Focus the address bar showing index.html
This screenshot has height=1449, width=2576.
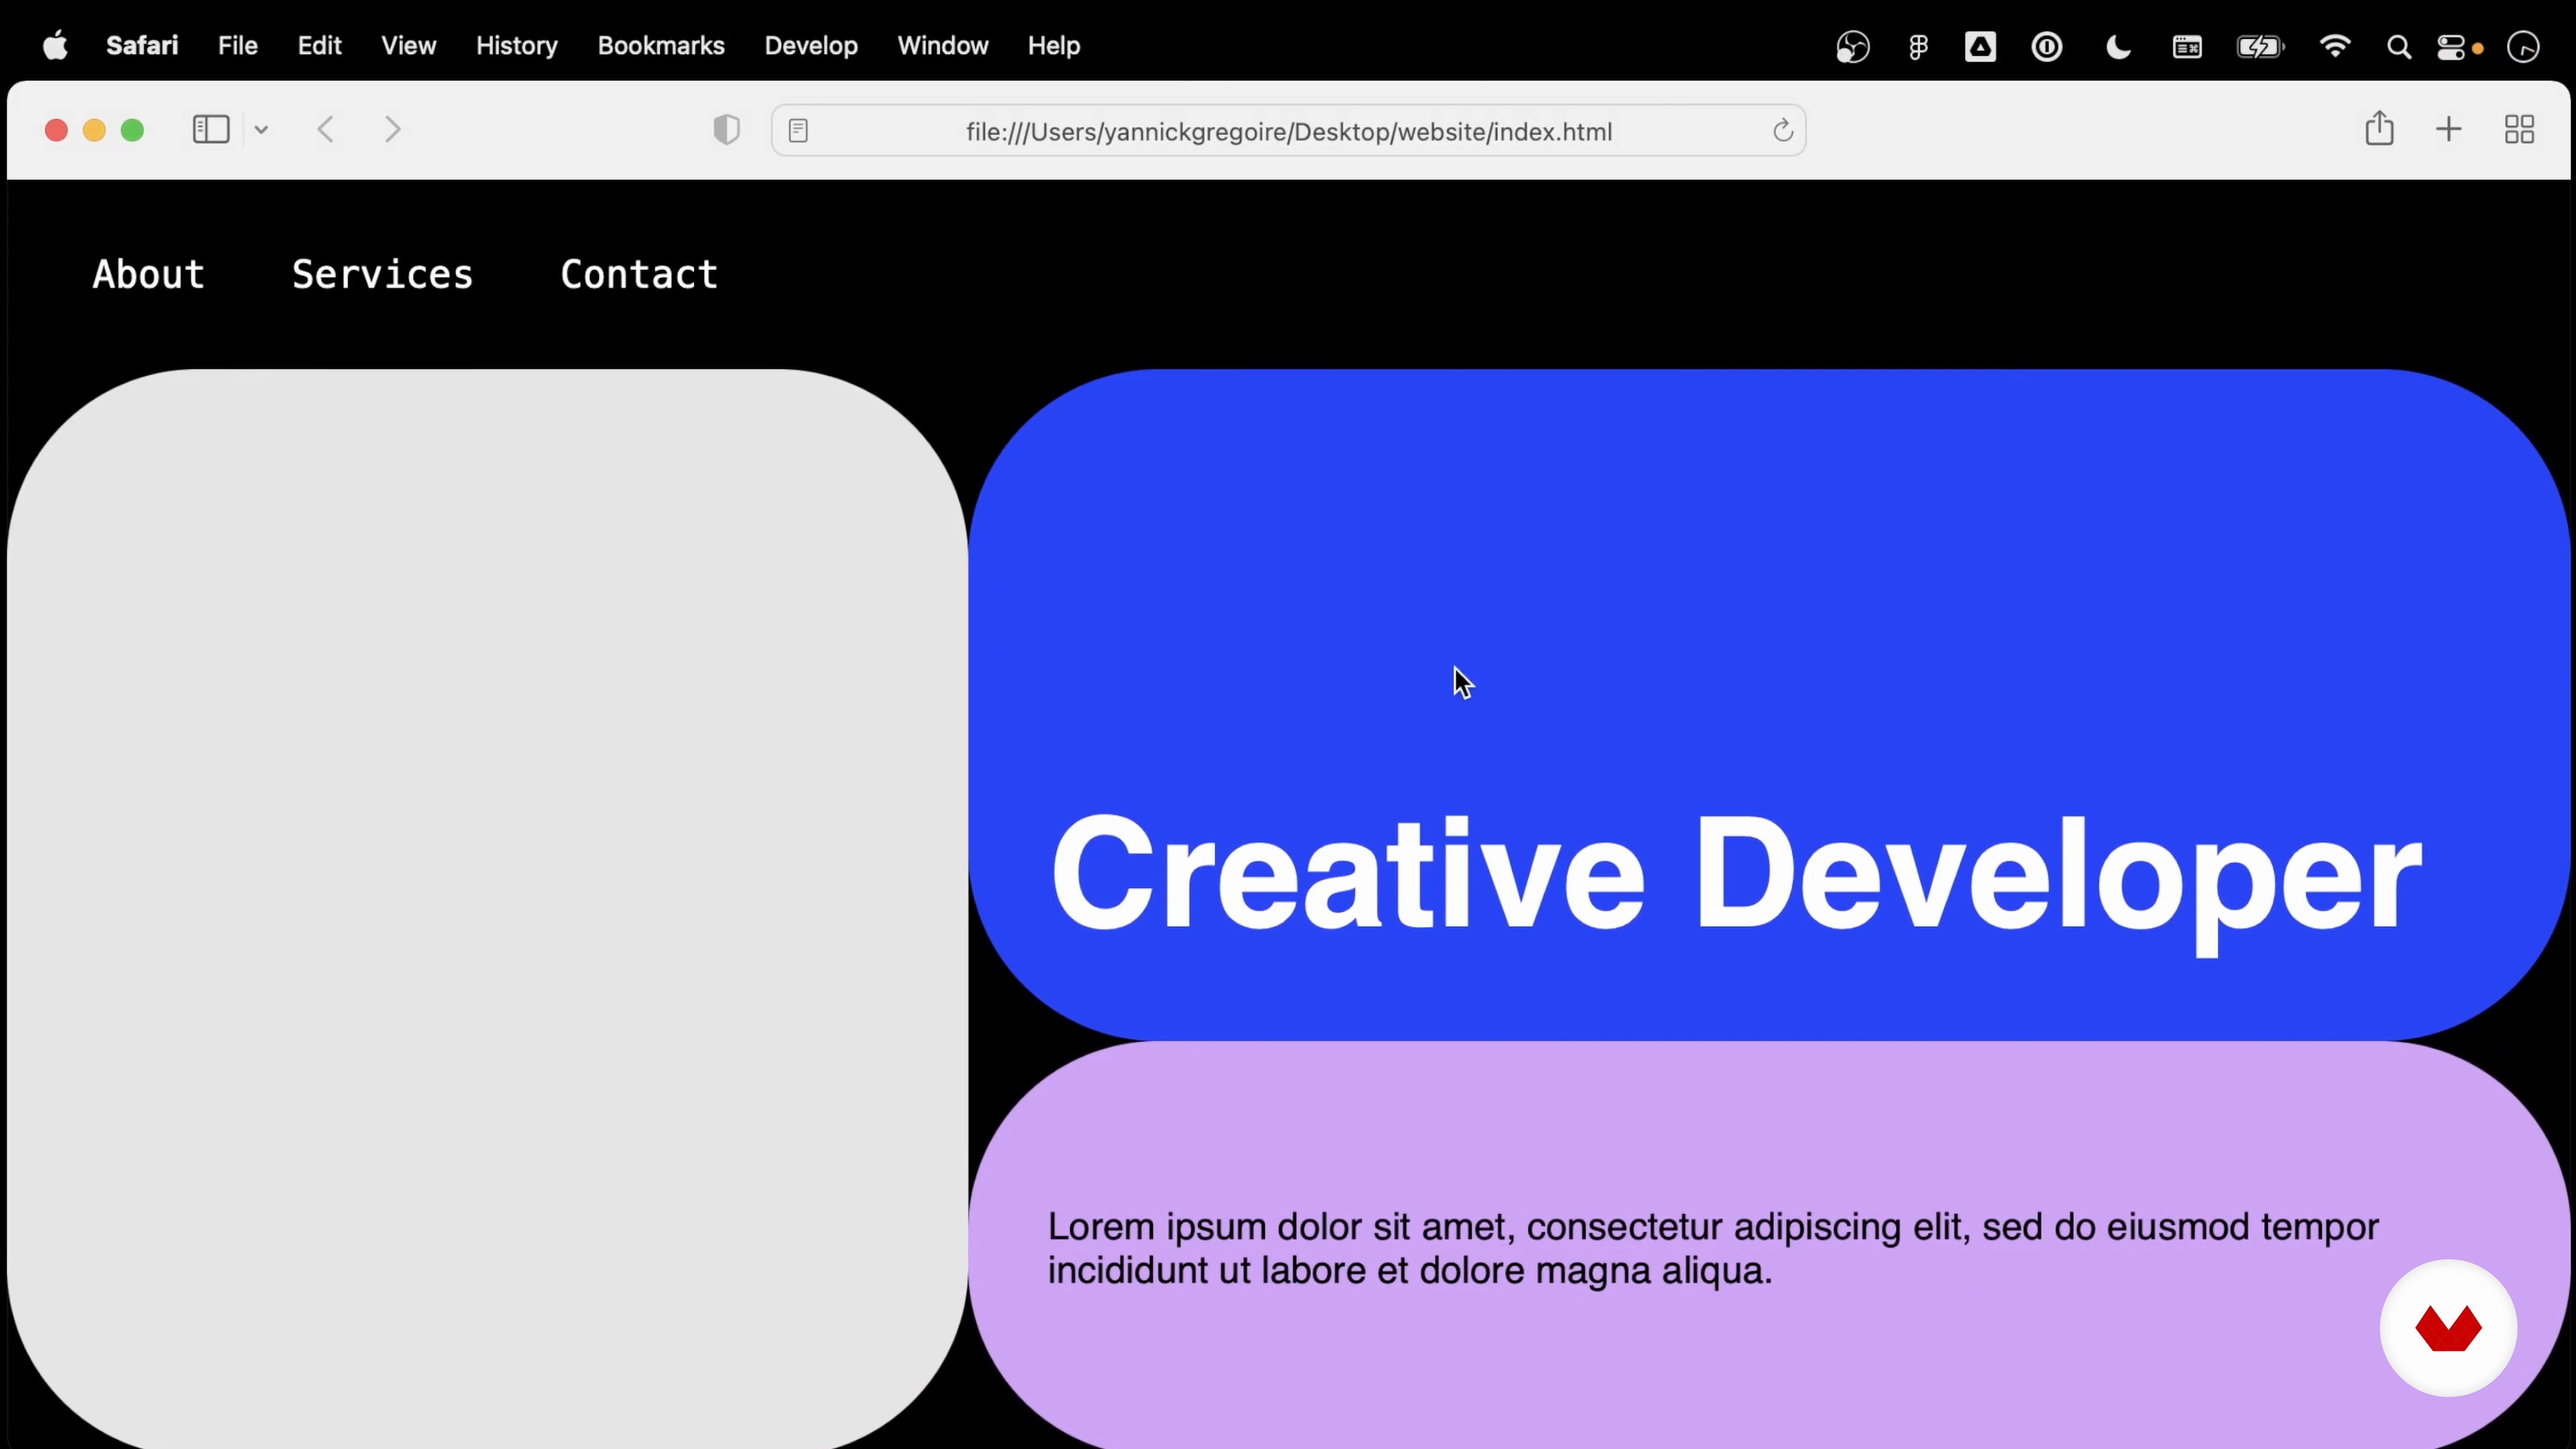[x=1289, y=131]
